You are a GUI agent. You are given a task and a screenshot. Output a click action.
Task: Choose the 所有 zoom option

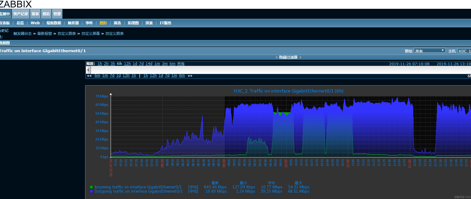tap(181, 64)
